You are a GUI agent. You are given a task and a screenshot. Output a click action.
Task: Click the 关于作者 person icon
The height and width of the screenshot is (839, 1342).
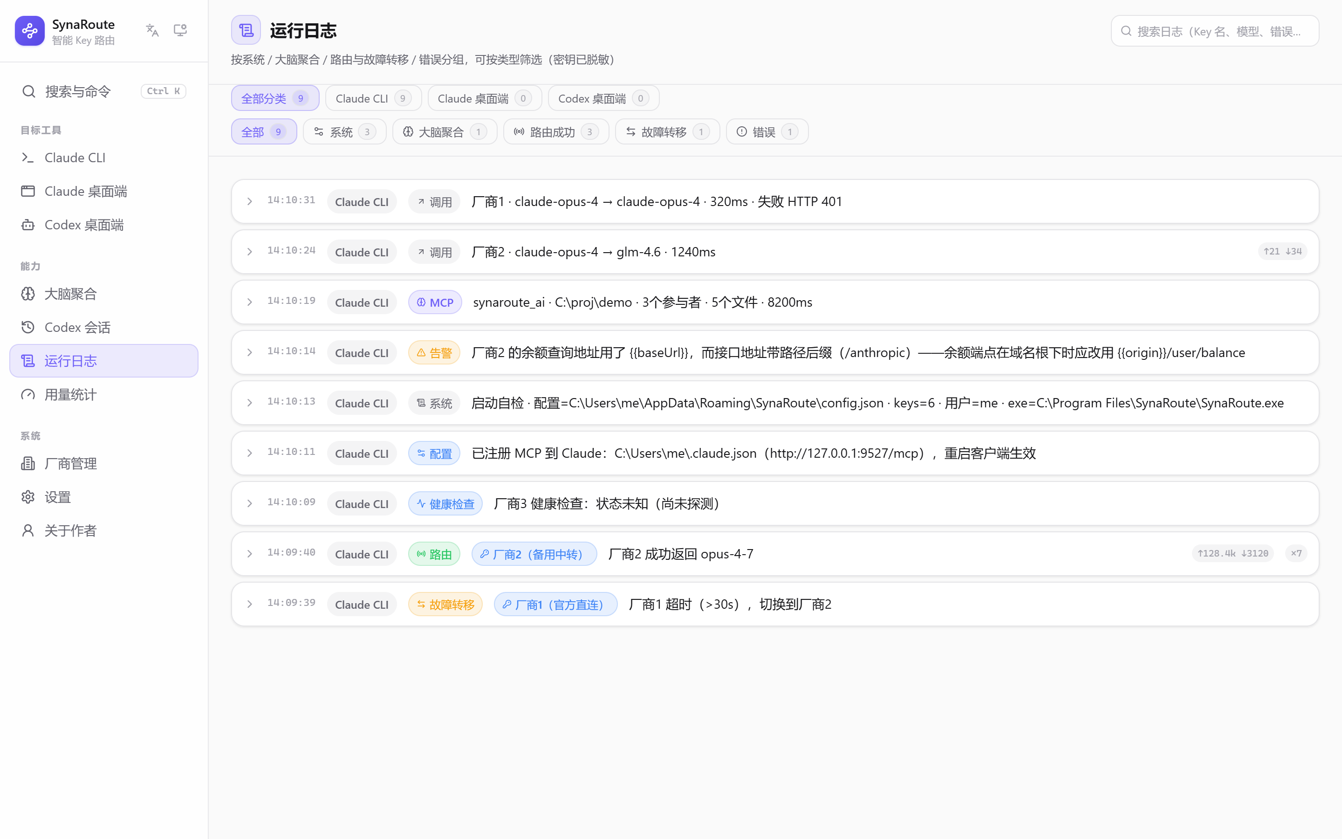28,530
